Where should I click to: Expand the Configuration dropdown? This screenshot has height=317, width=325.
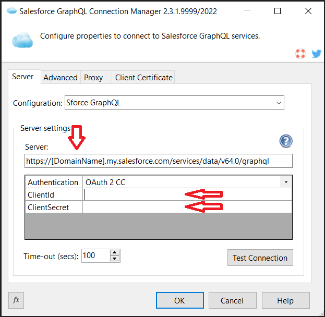[x=279, y=103]
